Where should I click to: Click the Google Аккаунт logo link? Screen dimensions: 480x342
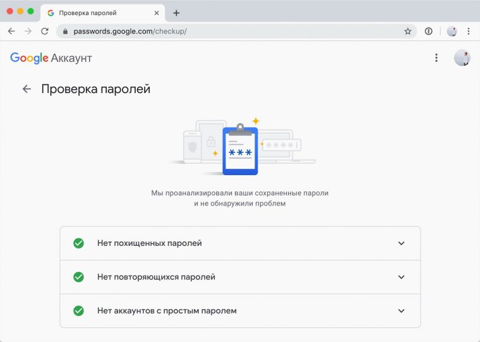pyautogui.click(x=51, y=58)
